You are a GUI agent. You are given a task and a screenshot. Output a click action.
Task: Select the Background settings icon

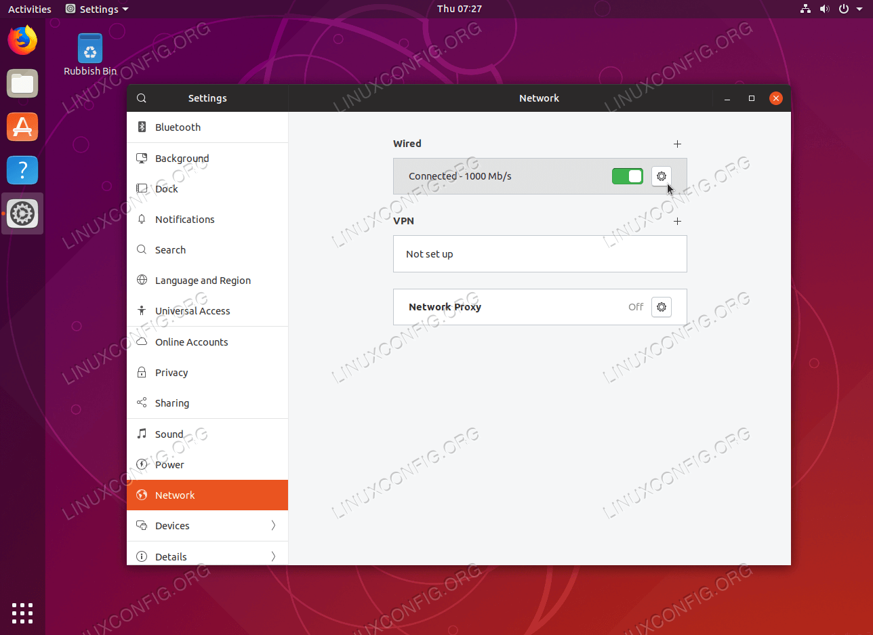tap(142, 158)
